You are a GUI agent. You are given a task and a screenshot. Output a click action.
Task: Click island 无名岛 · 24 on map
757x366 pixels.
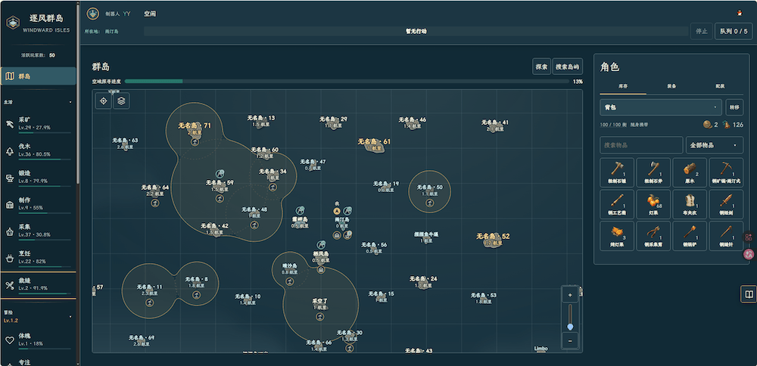pos(423,281)
